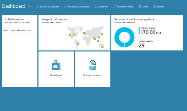Select Elimina label in toolbar
Image resolution: width=187 pixels, height=111 pixels.
[x=161, y=7]
